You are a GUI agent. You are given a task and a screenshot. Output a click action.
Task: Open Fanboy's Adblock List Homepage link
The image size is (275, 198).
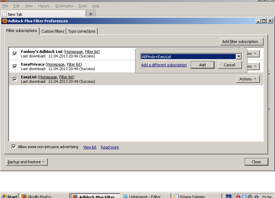(74, 52)
